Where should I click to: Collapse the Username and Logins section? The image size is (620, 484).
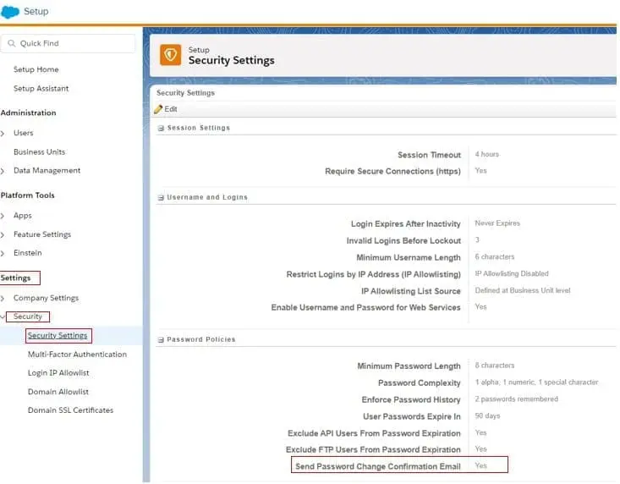pyautogui.click(x=161, y=197)
